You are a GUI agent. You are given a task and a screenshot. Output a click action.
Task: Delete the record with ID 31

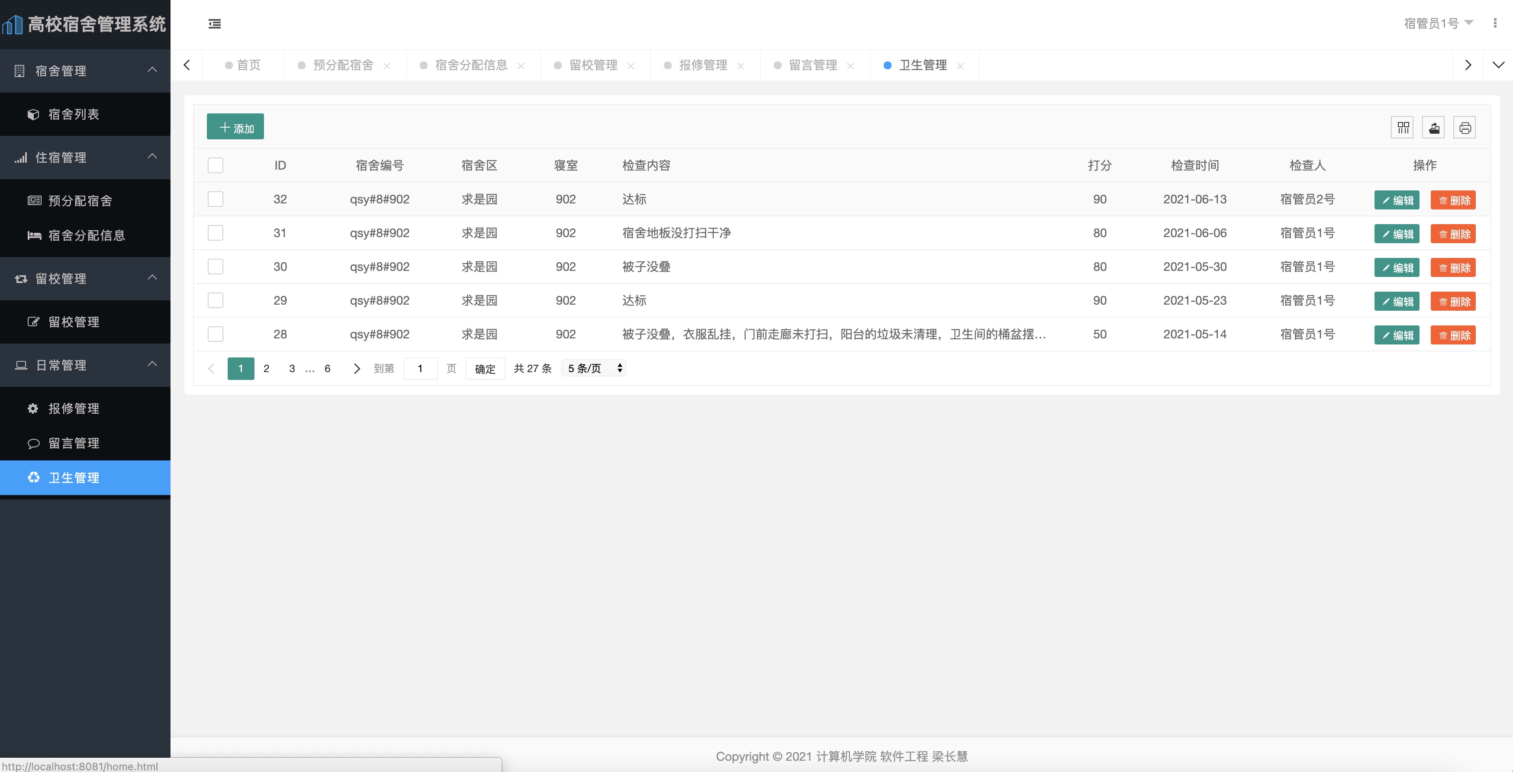(1453, 234)
